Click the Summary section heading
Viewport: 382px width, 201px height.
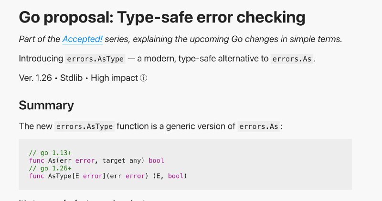46,105
